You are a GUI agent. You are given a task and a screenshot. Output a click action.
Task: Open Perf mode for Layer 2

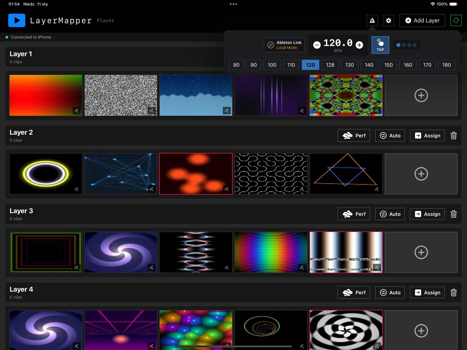tap(354, 136)
